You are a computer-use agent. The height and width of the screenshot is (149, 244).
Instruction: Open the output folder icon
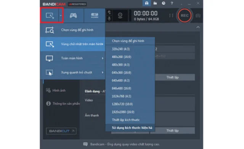click(155, 3)
